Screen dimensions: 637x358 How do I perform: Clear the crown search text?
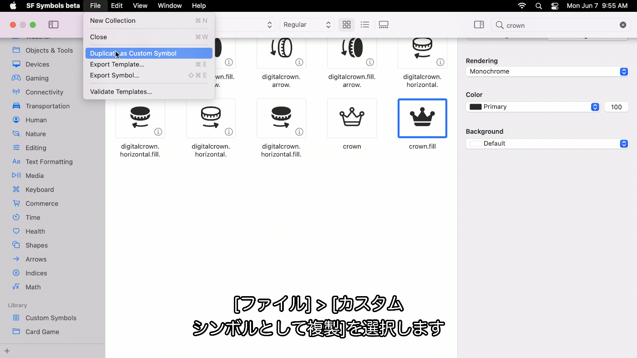(x=623, y=25)
